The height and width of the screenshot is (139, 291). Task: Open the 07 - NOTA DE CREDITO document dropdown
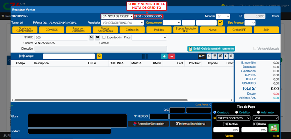pyautogui.click(x=117, y=16)
